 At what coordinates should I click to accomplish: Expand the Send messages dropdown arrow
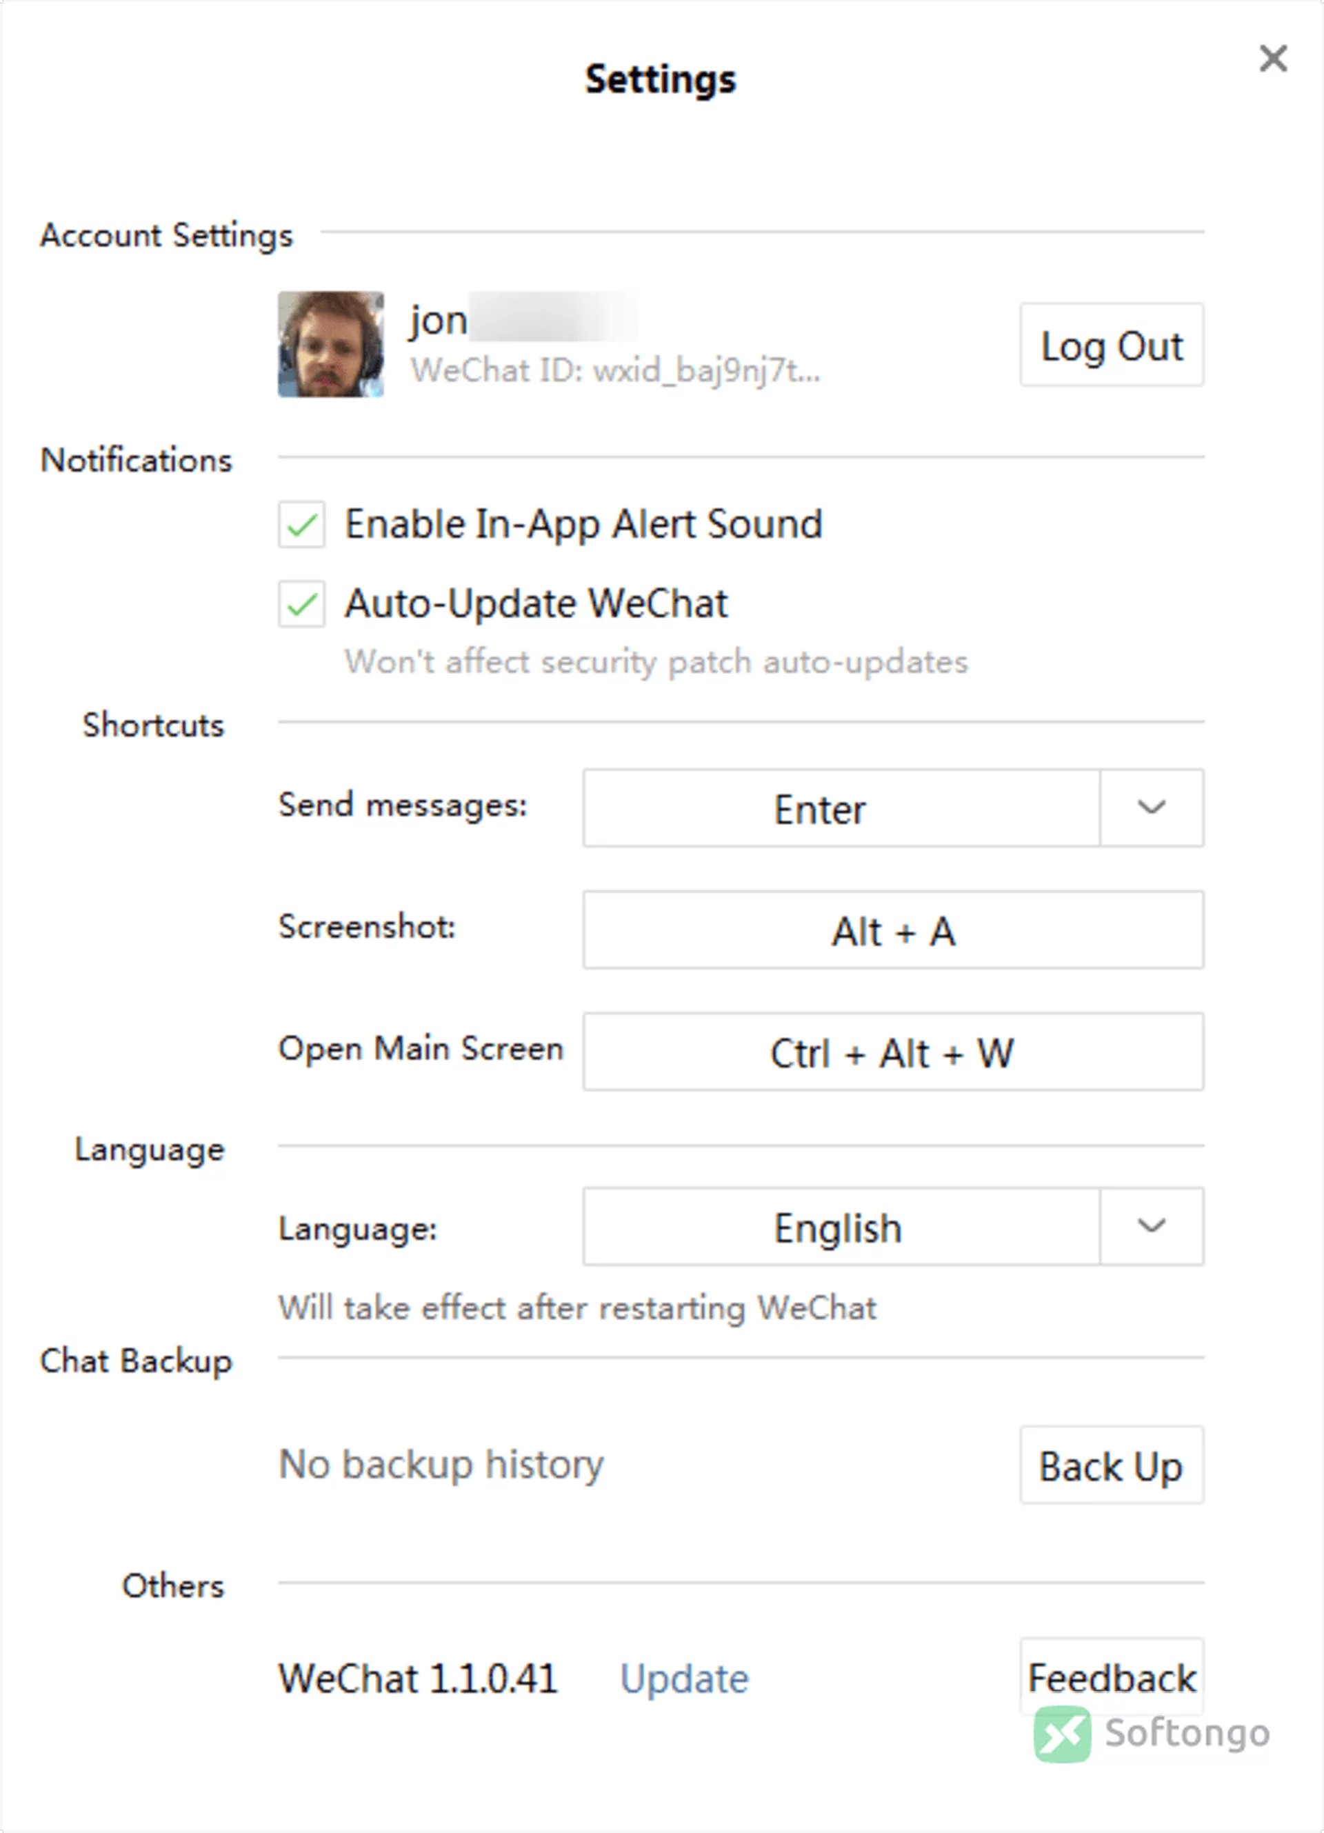1151,808
